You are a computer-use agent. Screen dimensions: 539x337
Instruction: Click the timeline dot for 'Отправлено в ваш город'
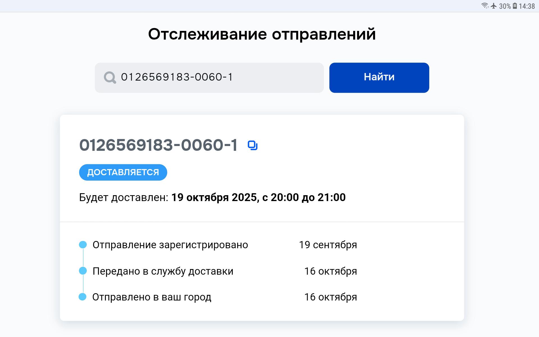[83, 297]
